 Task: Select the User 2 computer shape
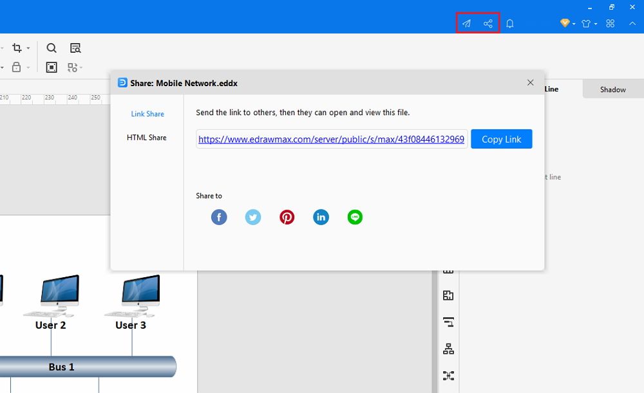point(52,296)
